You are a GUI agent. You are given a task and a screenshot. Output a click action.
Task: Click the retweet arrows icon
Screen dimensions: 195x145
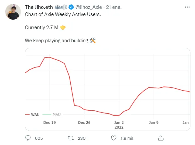pos(71,138)
